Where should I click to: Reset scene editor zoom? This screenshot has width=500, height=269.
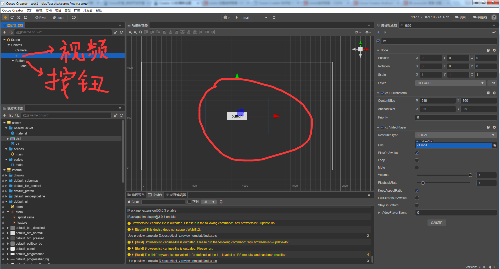point(141,32)
